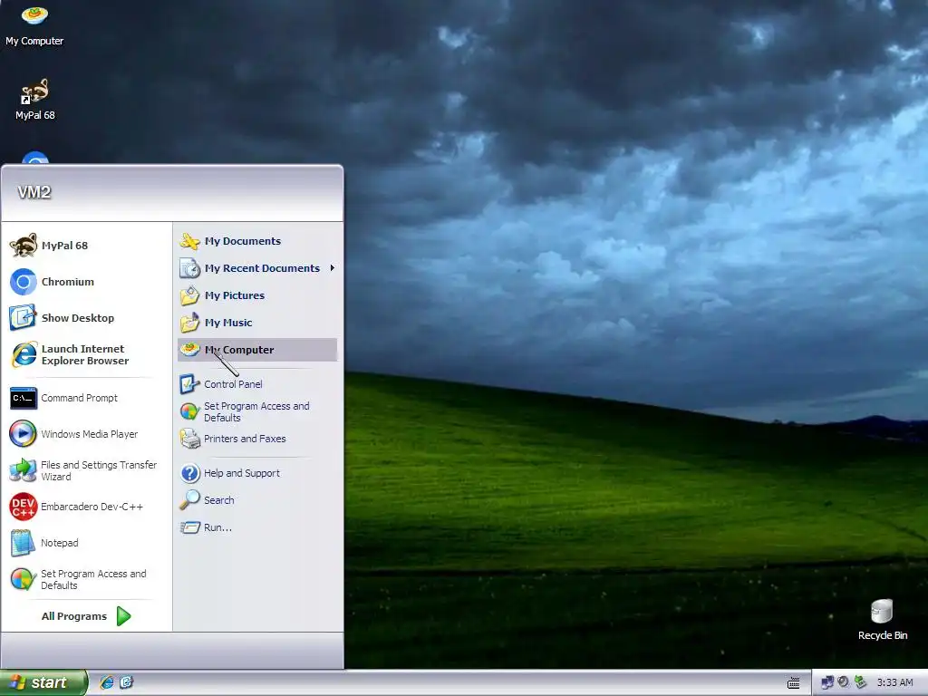928x696 pixels.
Task: Select Recycle Bin desktop icon
Action: pos(882,620)
